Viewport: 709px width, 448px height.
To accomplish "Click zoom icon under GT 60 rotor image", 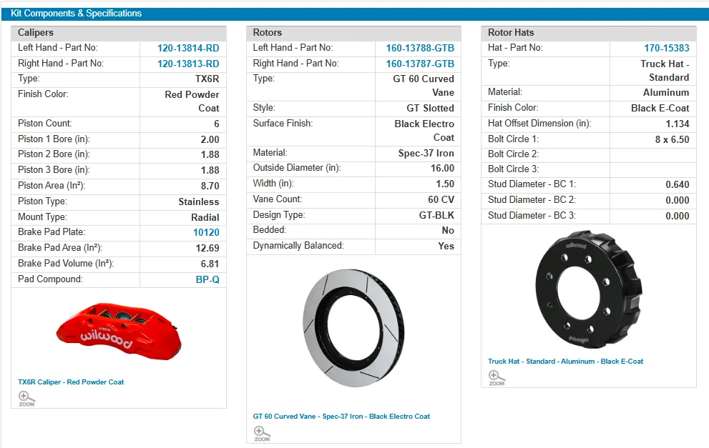I will click(262, 434).
